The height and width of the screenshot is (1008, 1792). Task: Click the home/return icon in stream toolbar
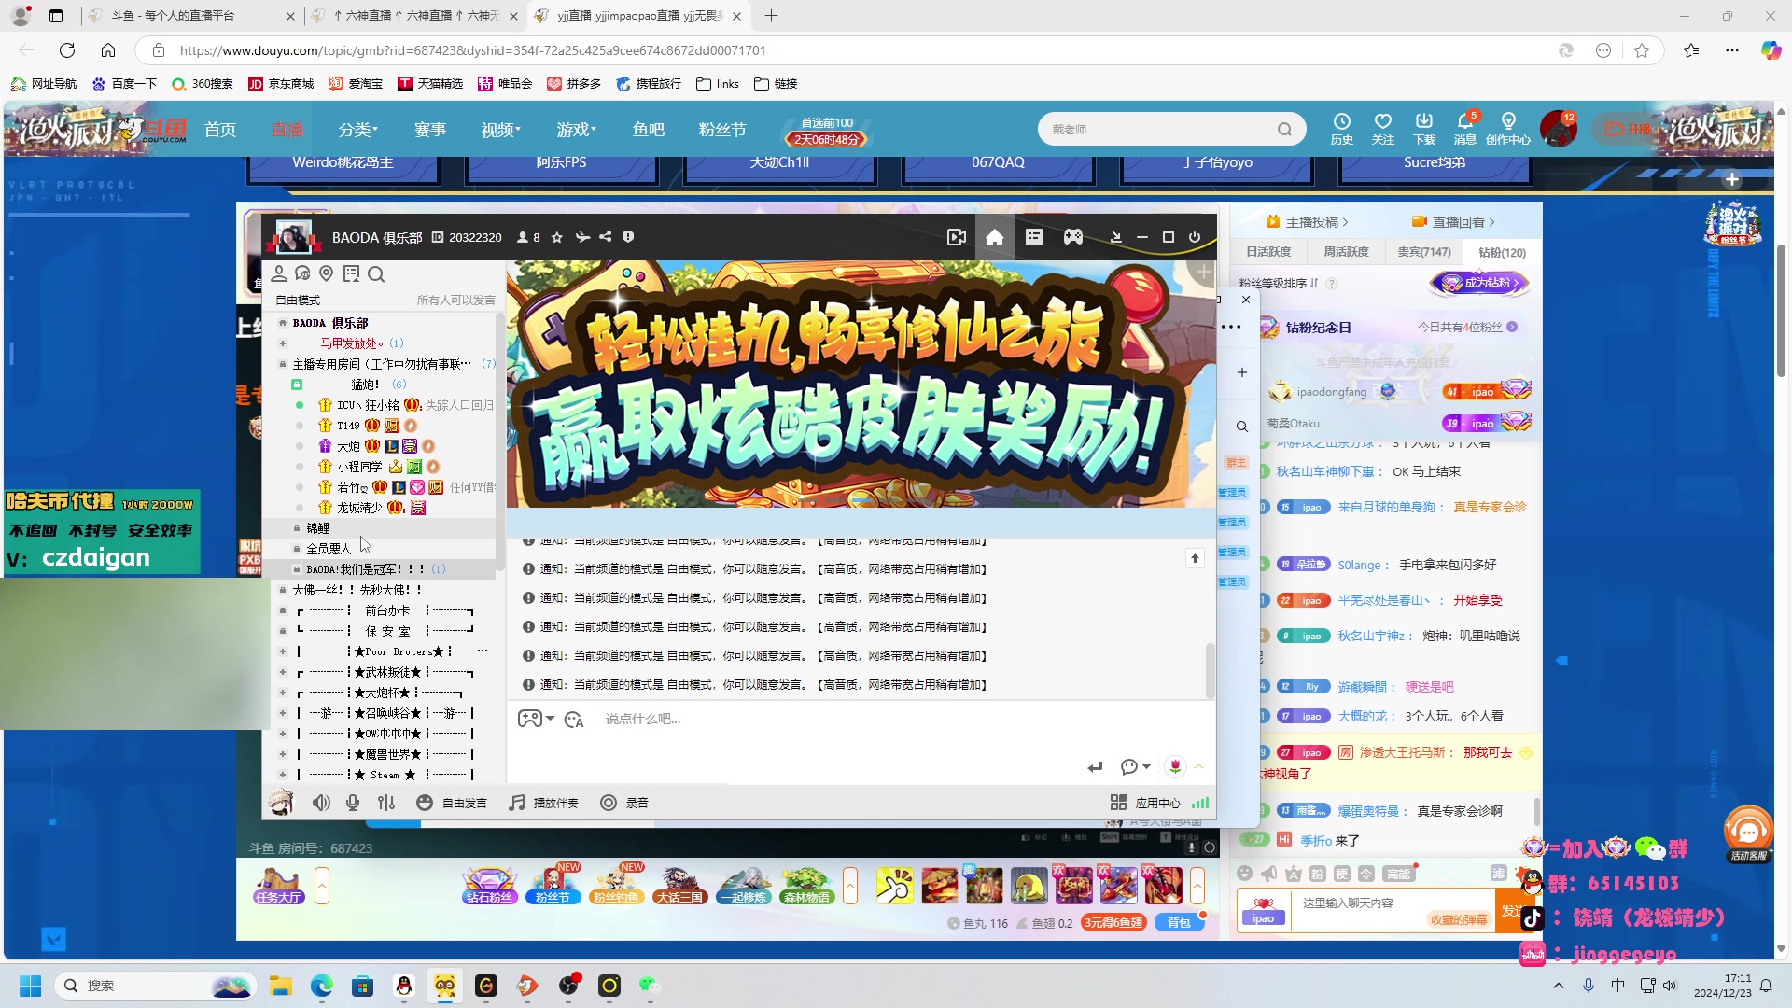point(994,236)
